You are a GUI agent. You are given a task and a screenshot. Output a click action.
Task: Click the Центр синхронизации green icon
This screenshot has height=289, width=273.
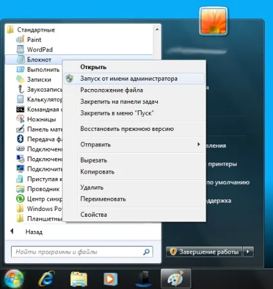(x=21, y=199)
